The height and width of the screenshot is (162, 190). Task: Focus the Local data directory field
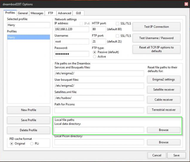pos(99,130)
